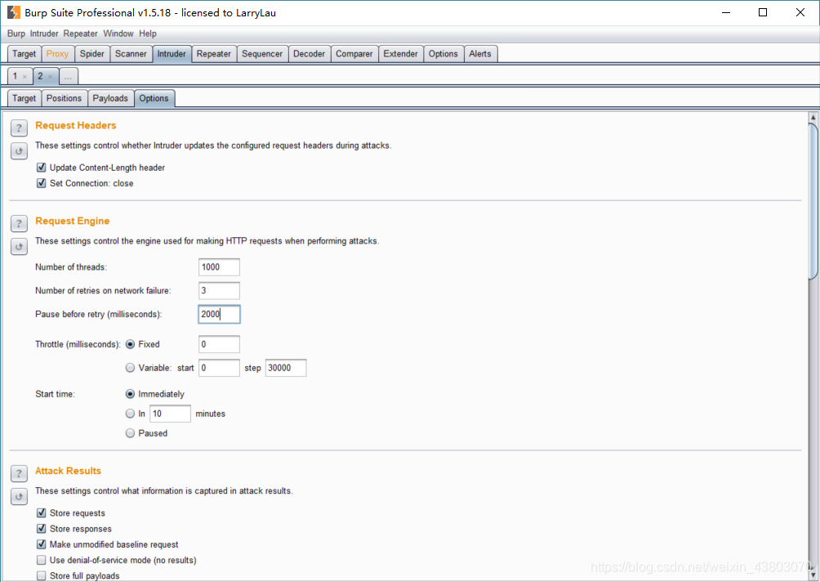Screen dimensions: 820x582
Task: Open help for Request Headers section
Action: coord(19,128)
